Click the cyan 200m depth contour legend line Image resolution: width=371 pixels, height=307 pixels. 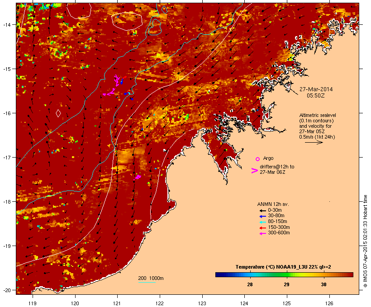(x=147, y=282)
